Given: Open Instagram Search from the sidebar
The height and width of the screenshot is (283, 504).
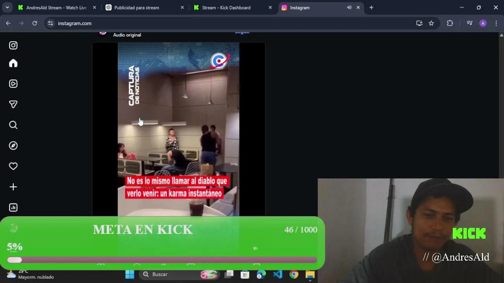Looking at the screenshot, I should point(13,125).
